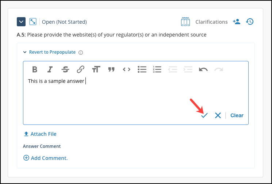
Task: Click the increase indent icon
Action: click(188, 69)
